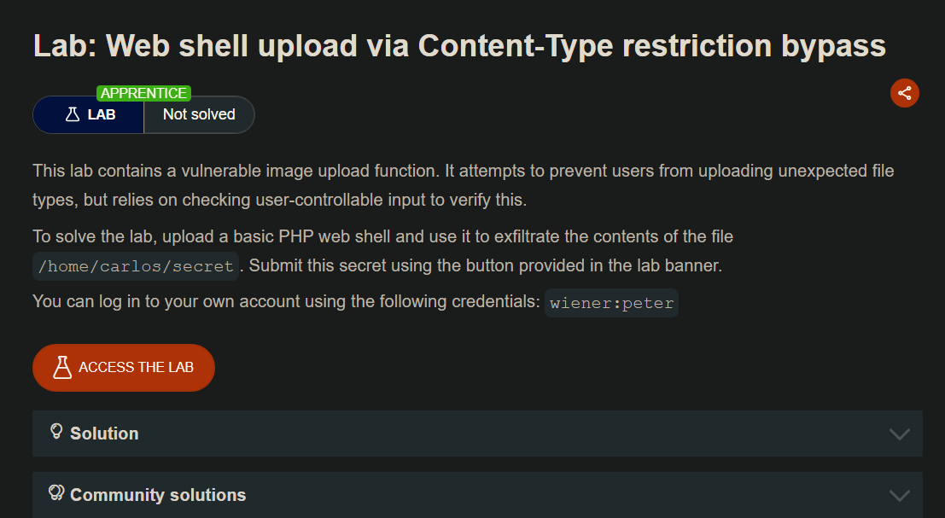Click the orange share icon
The width and height of the screenshot is (945, 518).
905,93
